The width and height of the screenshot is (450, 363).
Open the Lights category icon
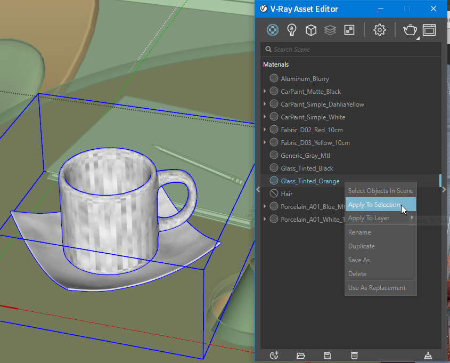pyautogui.click(x=292, y=30)
